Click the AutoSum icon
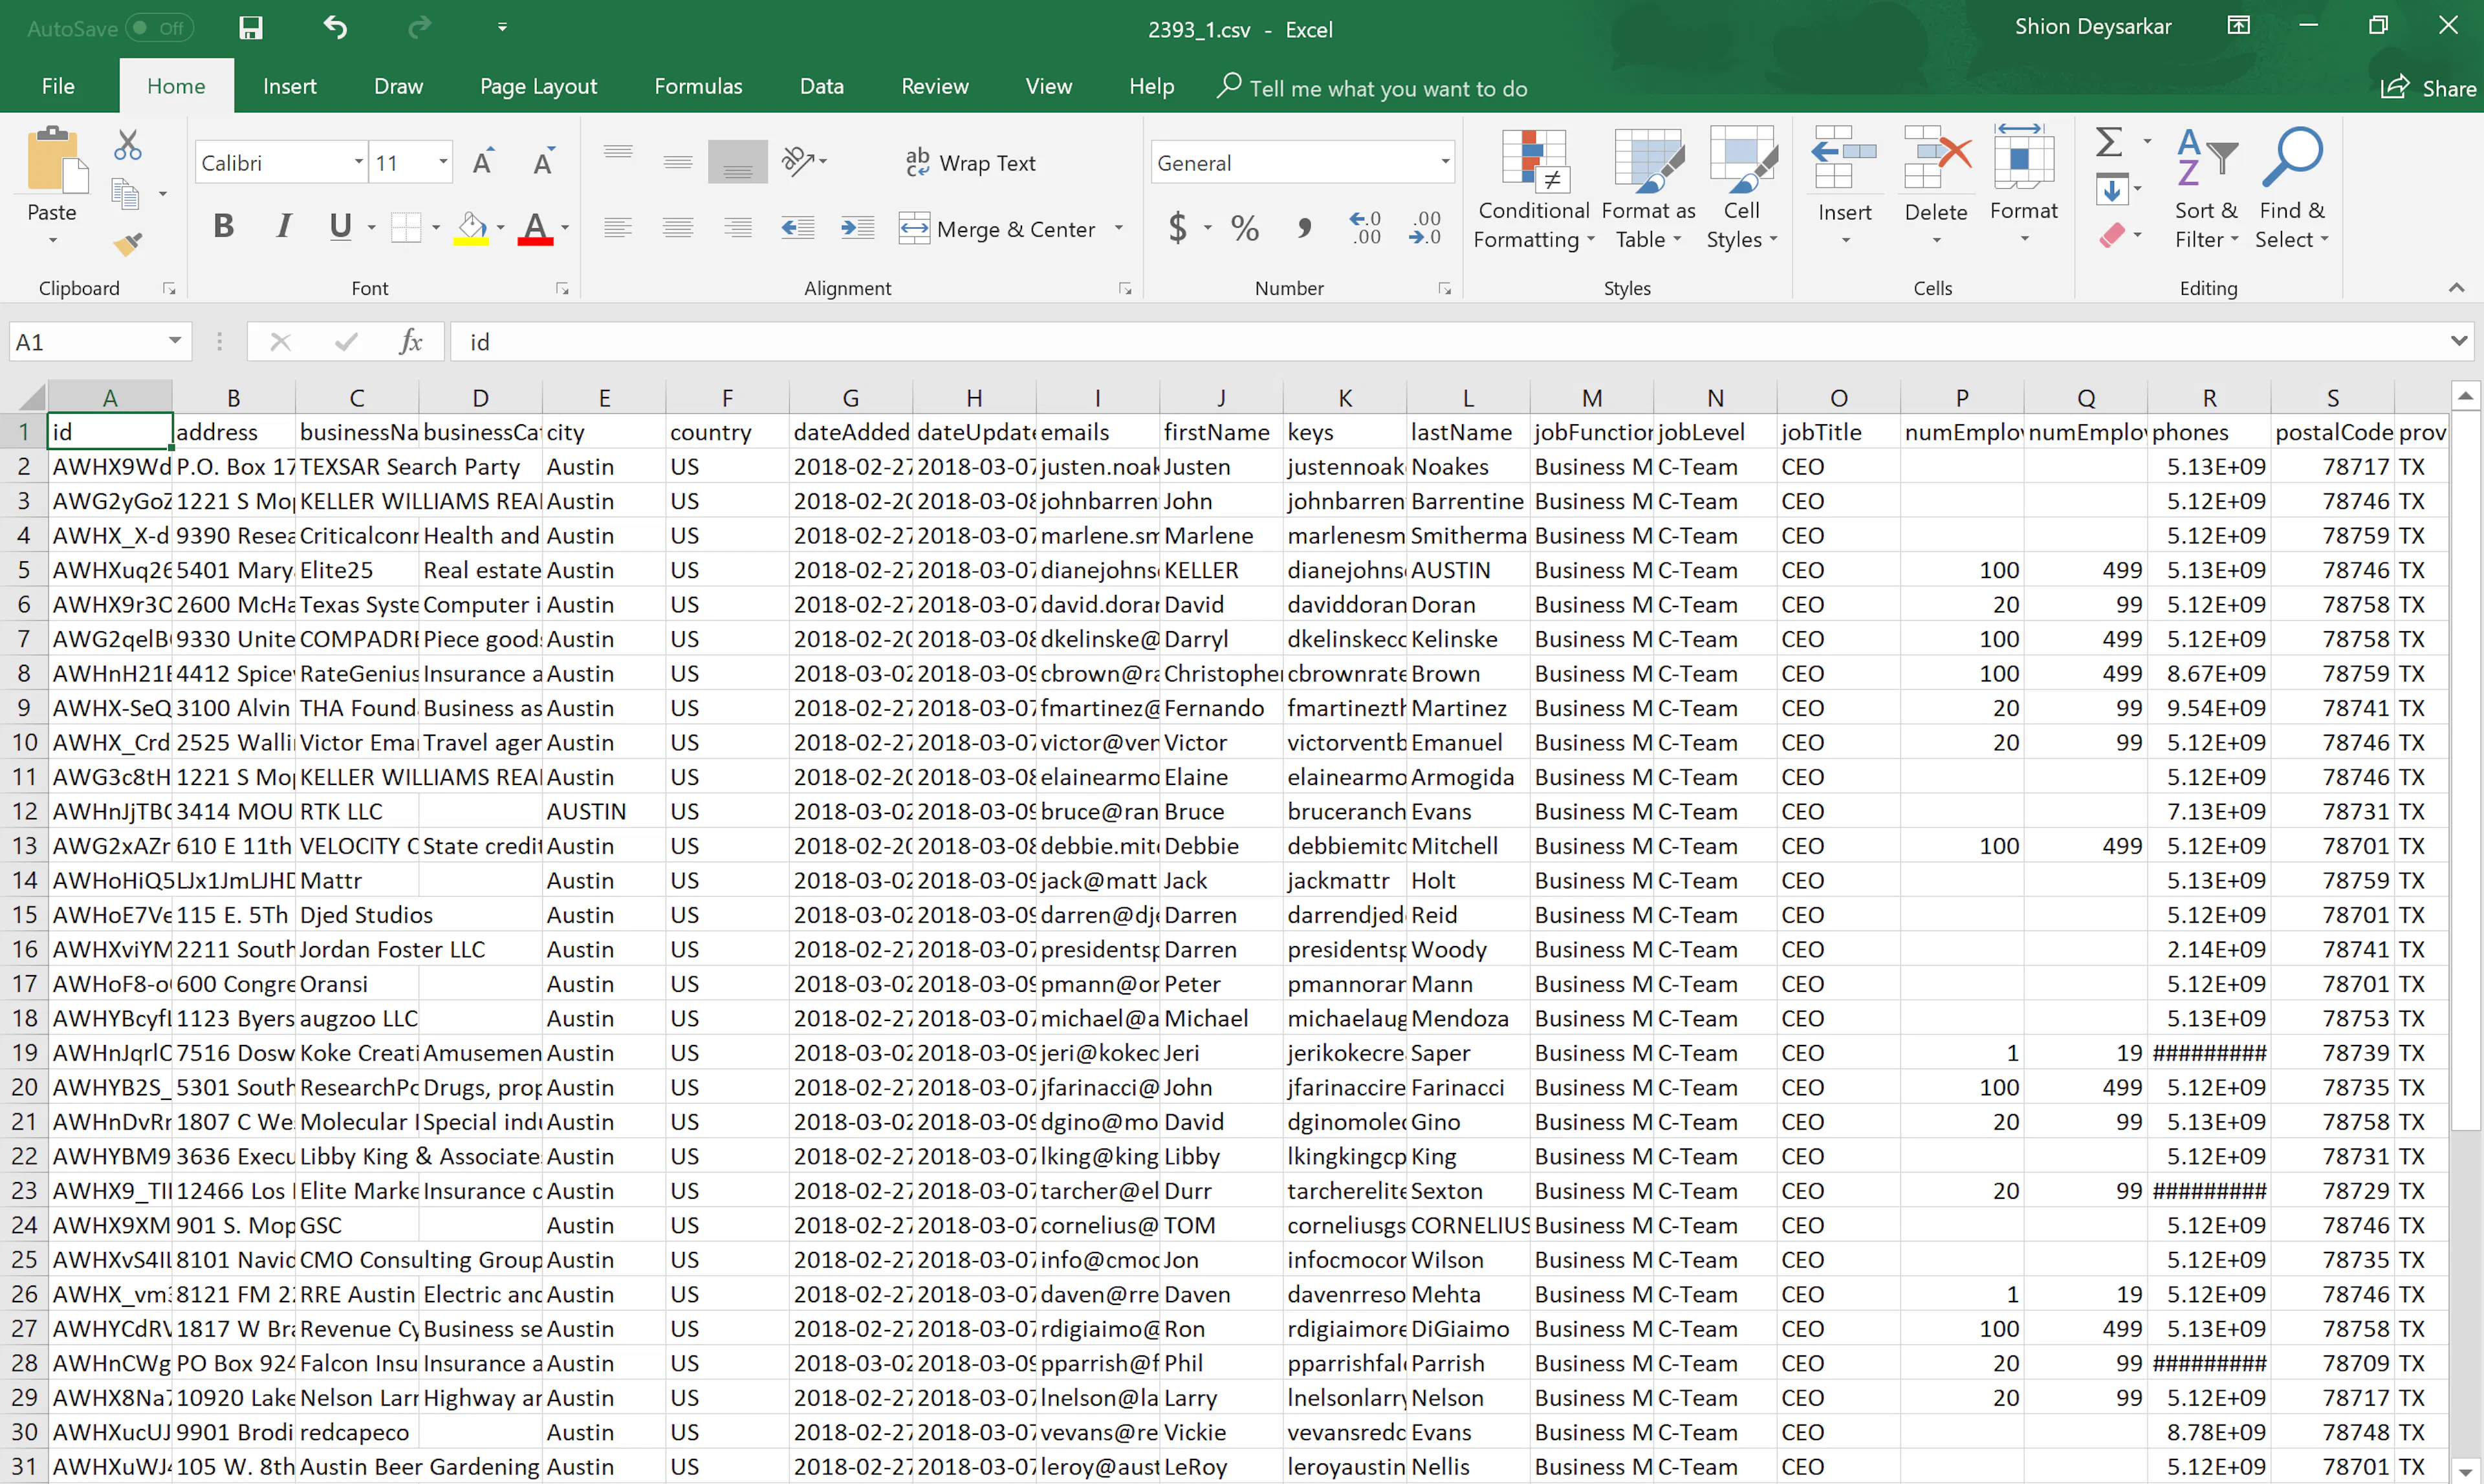 pyautogui.click(x=2108, y=143)
